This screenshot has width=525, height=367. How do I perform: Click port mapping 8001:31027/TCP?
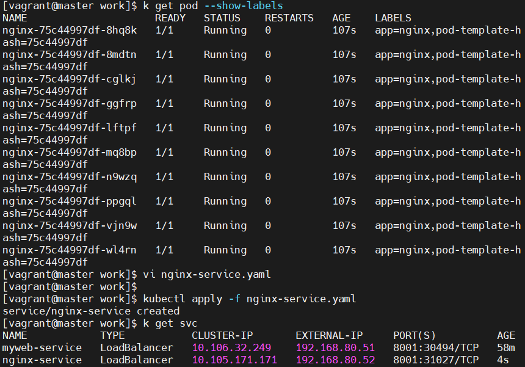[x=436, y=360]
